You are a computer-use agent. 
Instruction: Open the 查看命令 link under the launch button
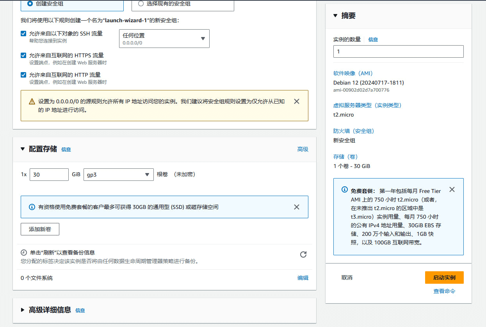coord(444,291)
